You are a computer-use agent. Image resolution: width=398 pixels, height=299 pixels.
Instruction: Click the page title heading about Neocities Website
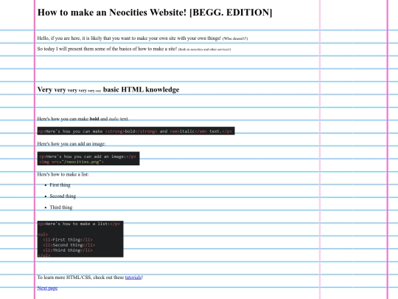pos(155,13)
